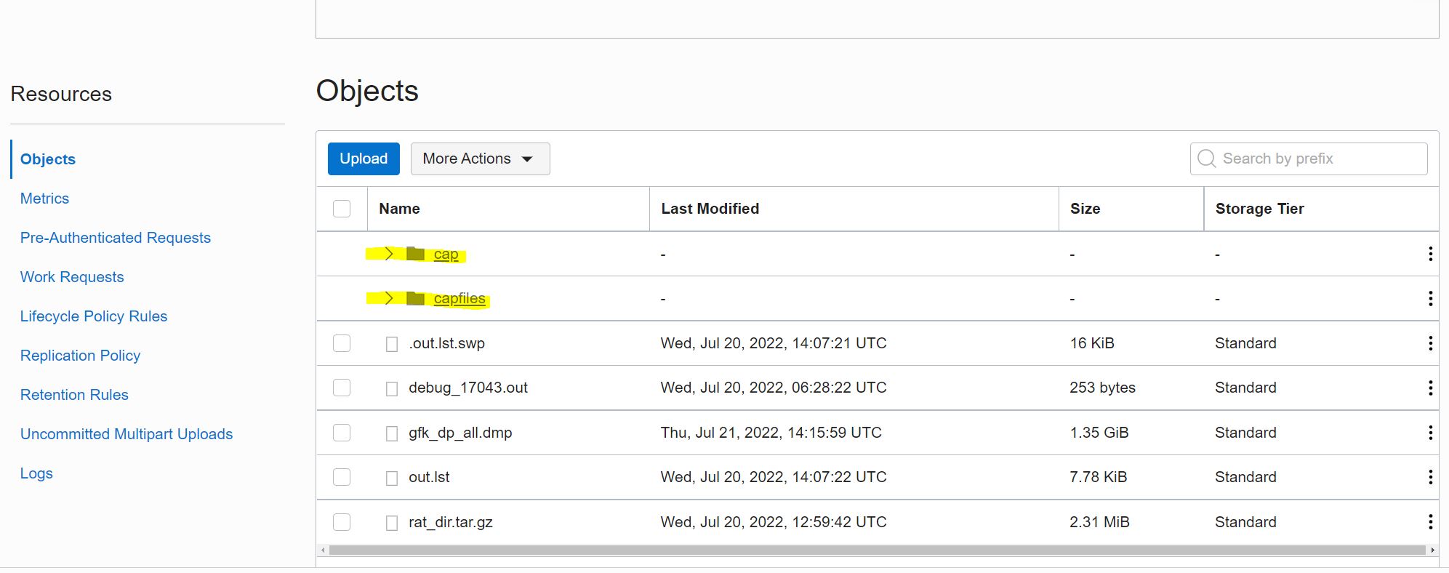Click the file icon beside gfk_dp_all.dmp
1449x573 pixels.
pyautogui.click(x=392, y=433)
